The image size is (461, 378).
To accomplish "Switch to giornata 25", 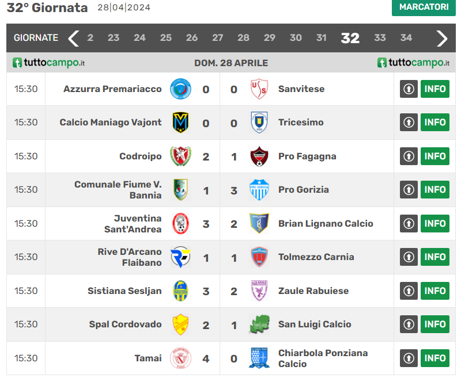I will pos(166,37).
